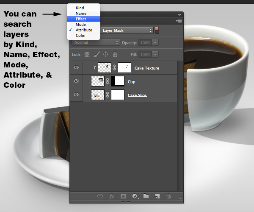Expand the Opacity dropdown arrow
Viewport: 254px width, 212px height.
pyautogui.click(x=155, y=42)
